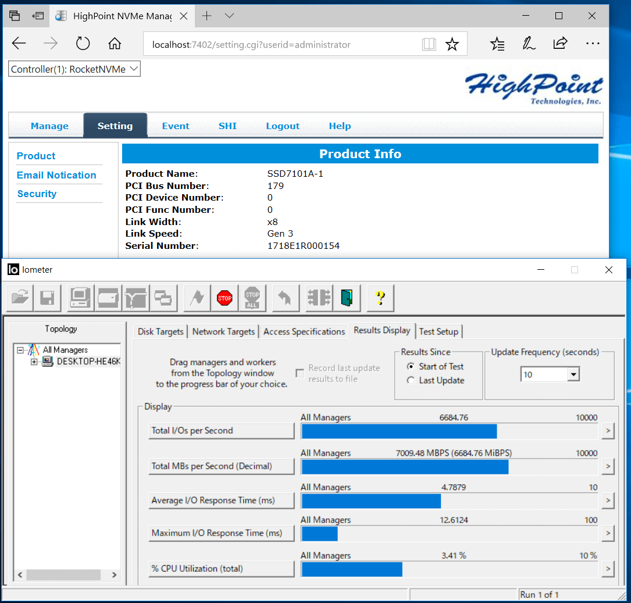Duplicate selected worker in Iometer toolbar
The height and width of the screenshot is (603, 631).
(163, 298)
